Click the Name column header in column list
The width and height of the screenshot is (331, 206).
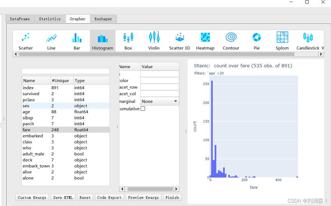tap(36, 81)
